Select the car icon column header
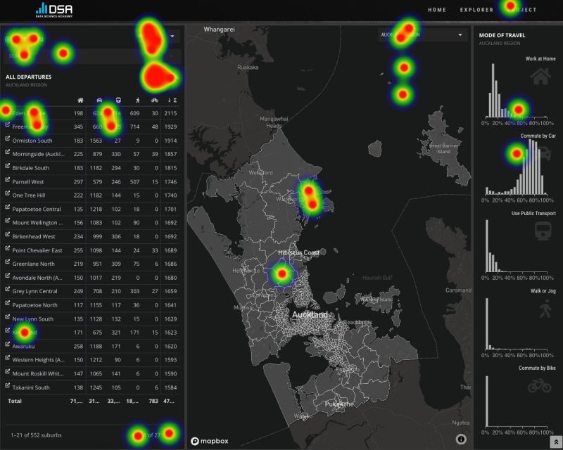The image size is (563, 450). click(x=99, y=100)
